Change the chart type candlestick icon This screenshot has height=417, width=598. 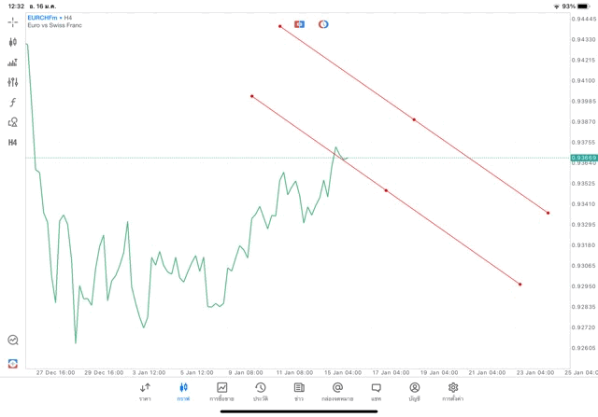coord(13,42)
